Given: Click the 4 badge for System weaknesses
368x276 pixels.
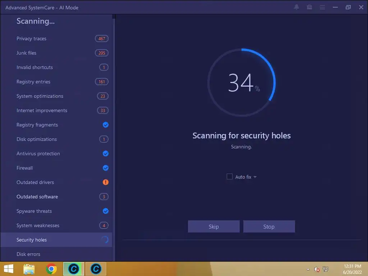Looking at the screenshot, I should coord(104,225).
